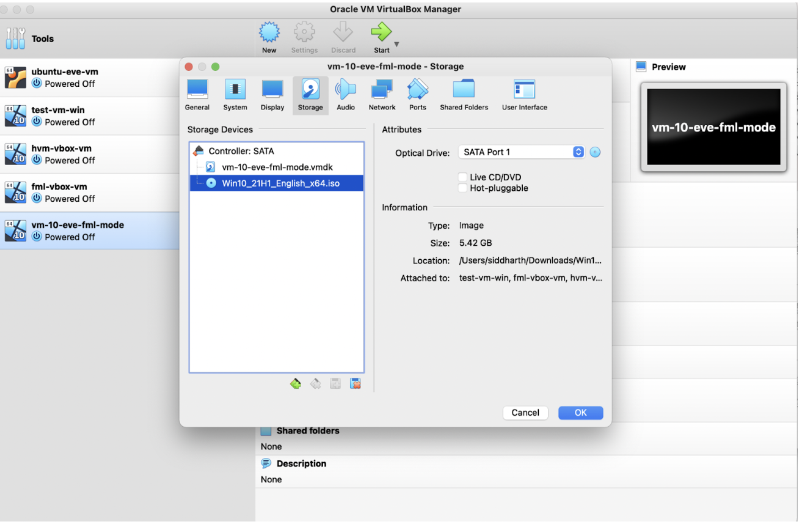
Task: Open the Network settings pane
Action: [382, 95]
